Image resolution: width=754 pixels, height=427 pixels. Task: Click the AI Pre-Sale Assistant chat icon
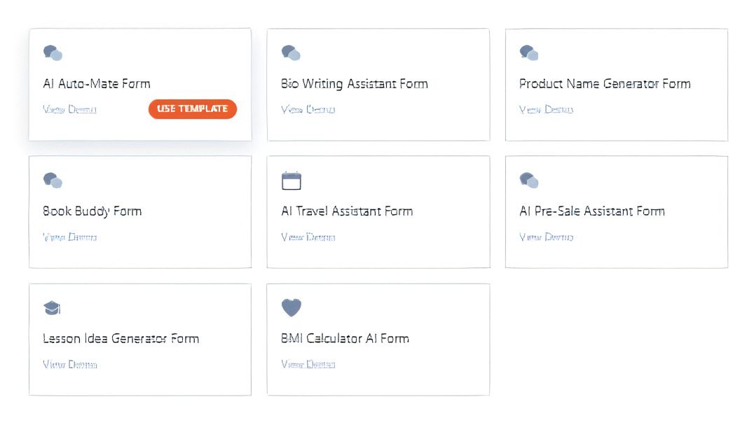[x=530, y=180]
